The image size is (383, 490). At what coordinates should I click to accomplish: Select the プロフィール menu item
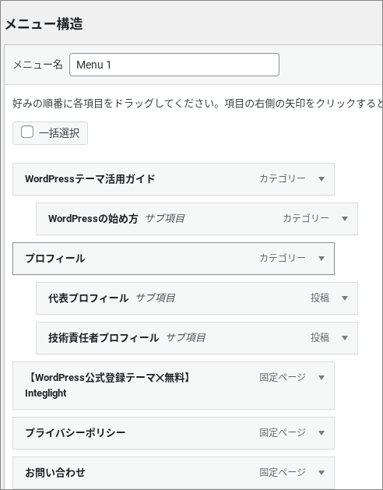point(174,259)
